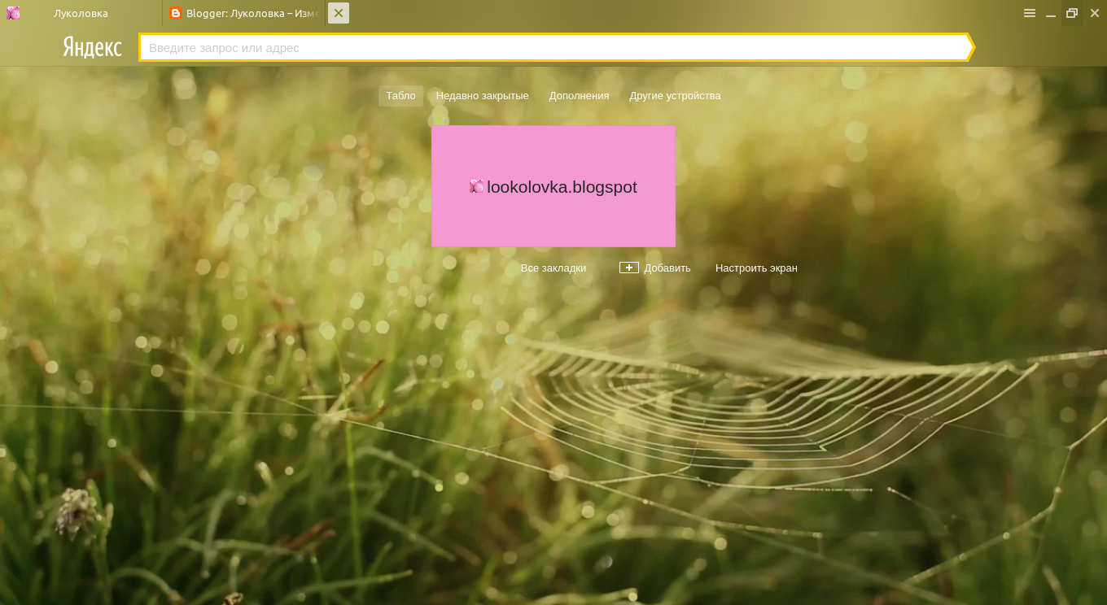Open the Дополнения section
1107x605 pixels.
point(579,96)
